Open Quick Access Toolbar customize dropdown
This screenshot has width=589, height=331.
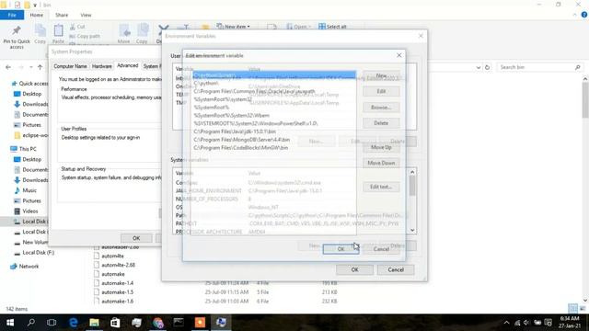click(x=35, y=6)
